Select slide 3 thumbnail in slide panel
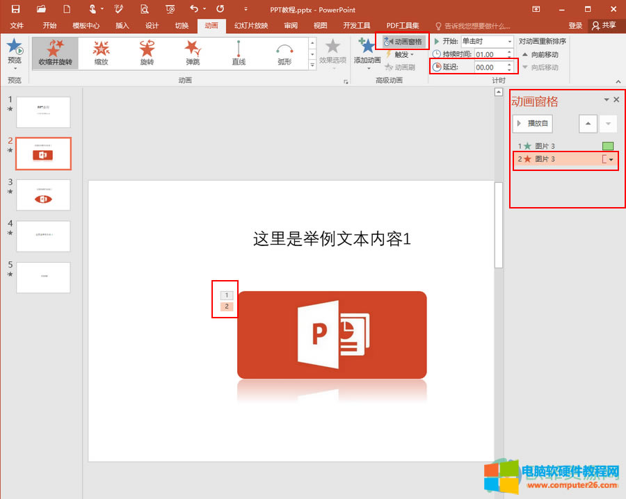This screenshot has width=626, height=499. (x=43, y=195)
